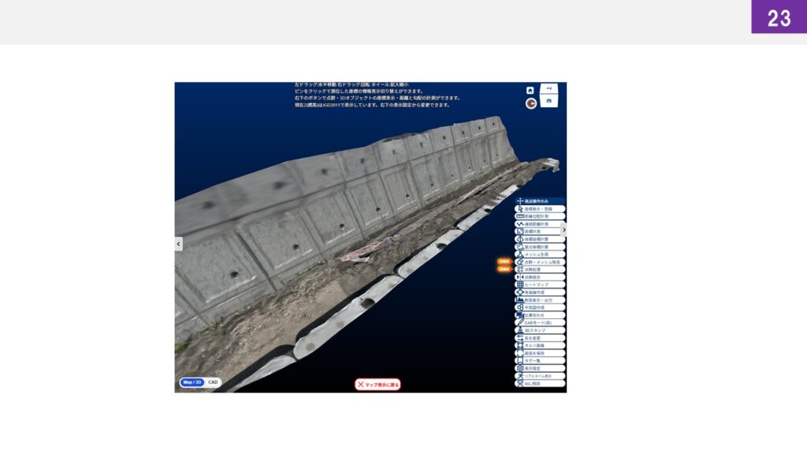
Task: Switch to CAD view mode
Action: [213, 382]
